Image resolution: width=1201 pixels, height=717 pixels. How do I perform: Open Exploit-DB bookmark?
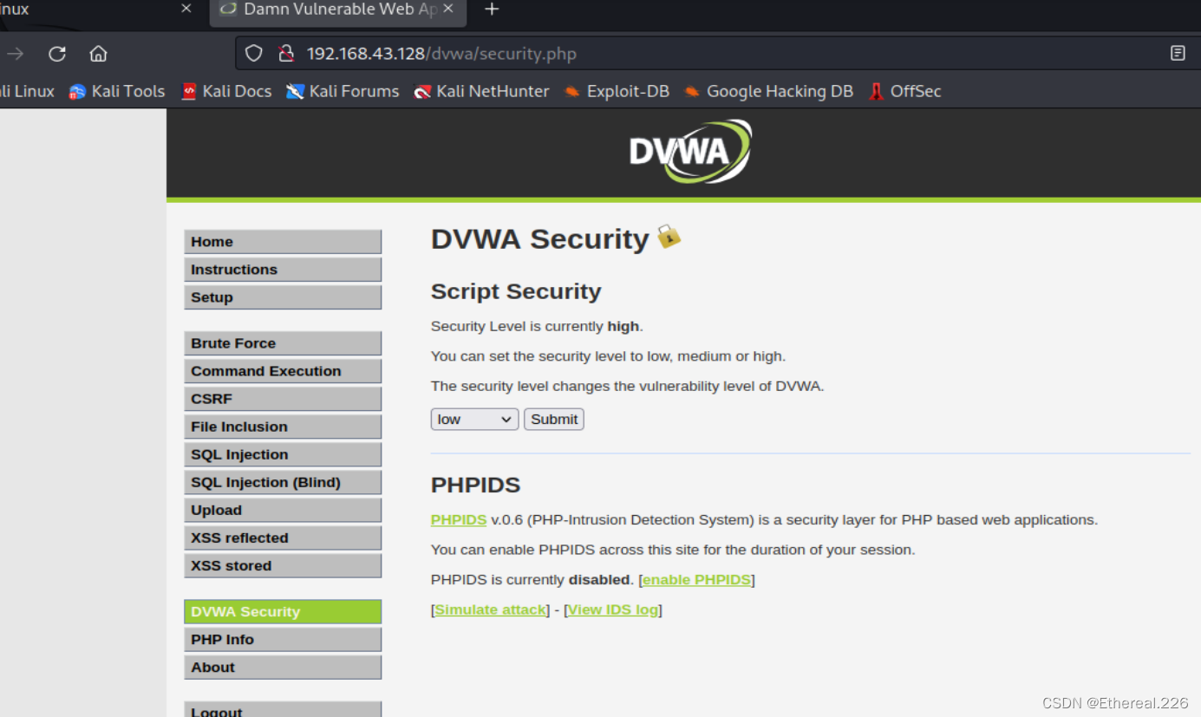[617, 91]
